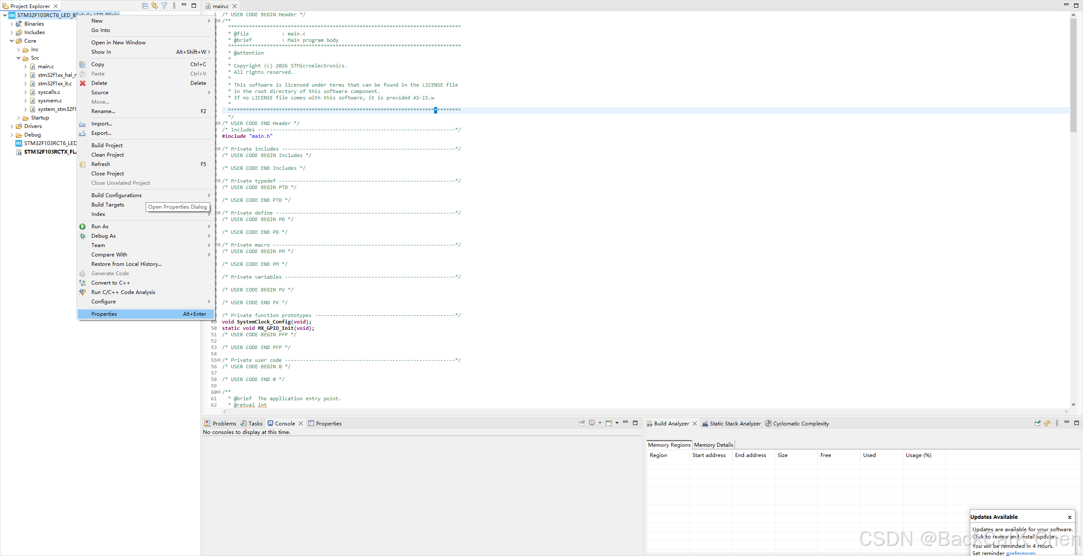Open the Memory Details tab
This screenshot has height=556, width=1083.
[713, 445]
